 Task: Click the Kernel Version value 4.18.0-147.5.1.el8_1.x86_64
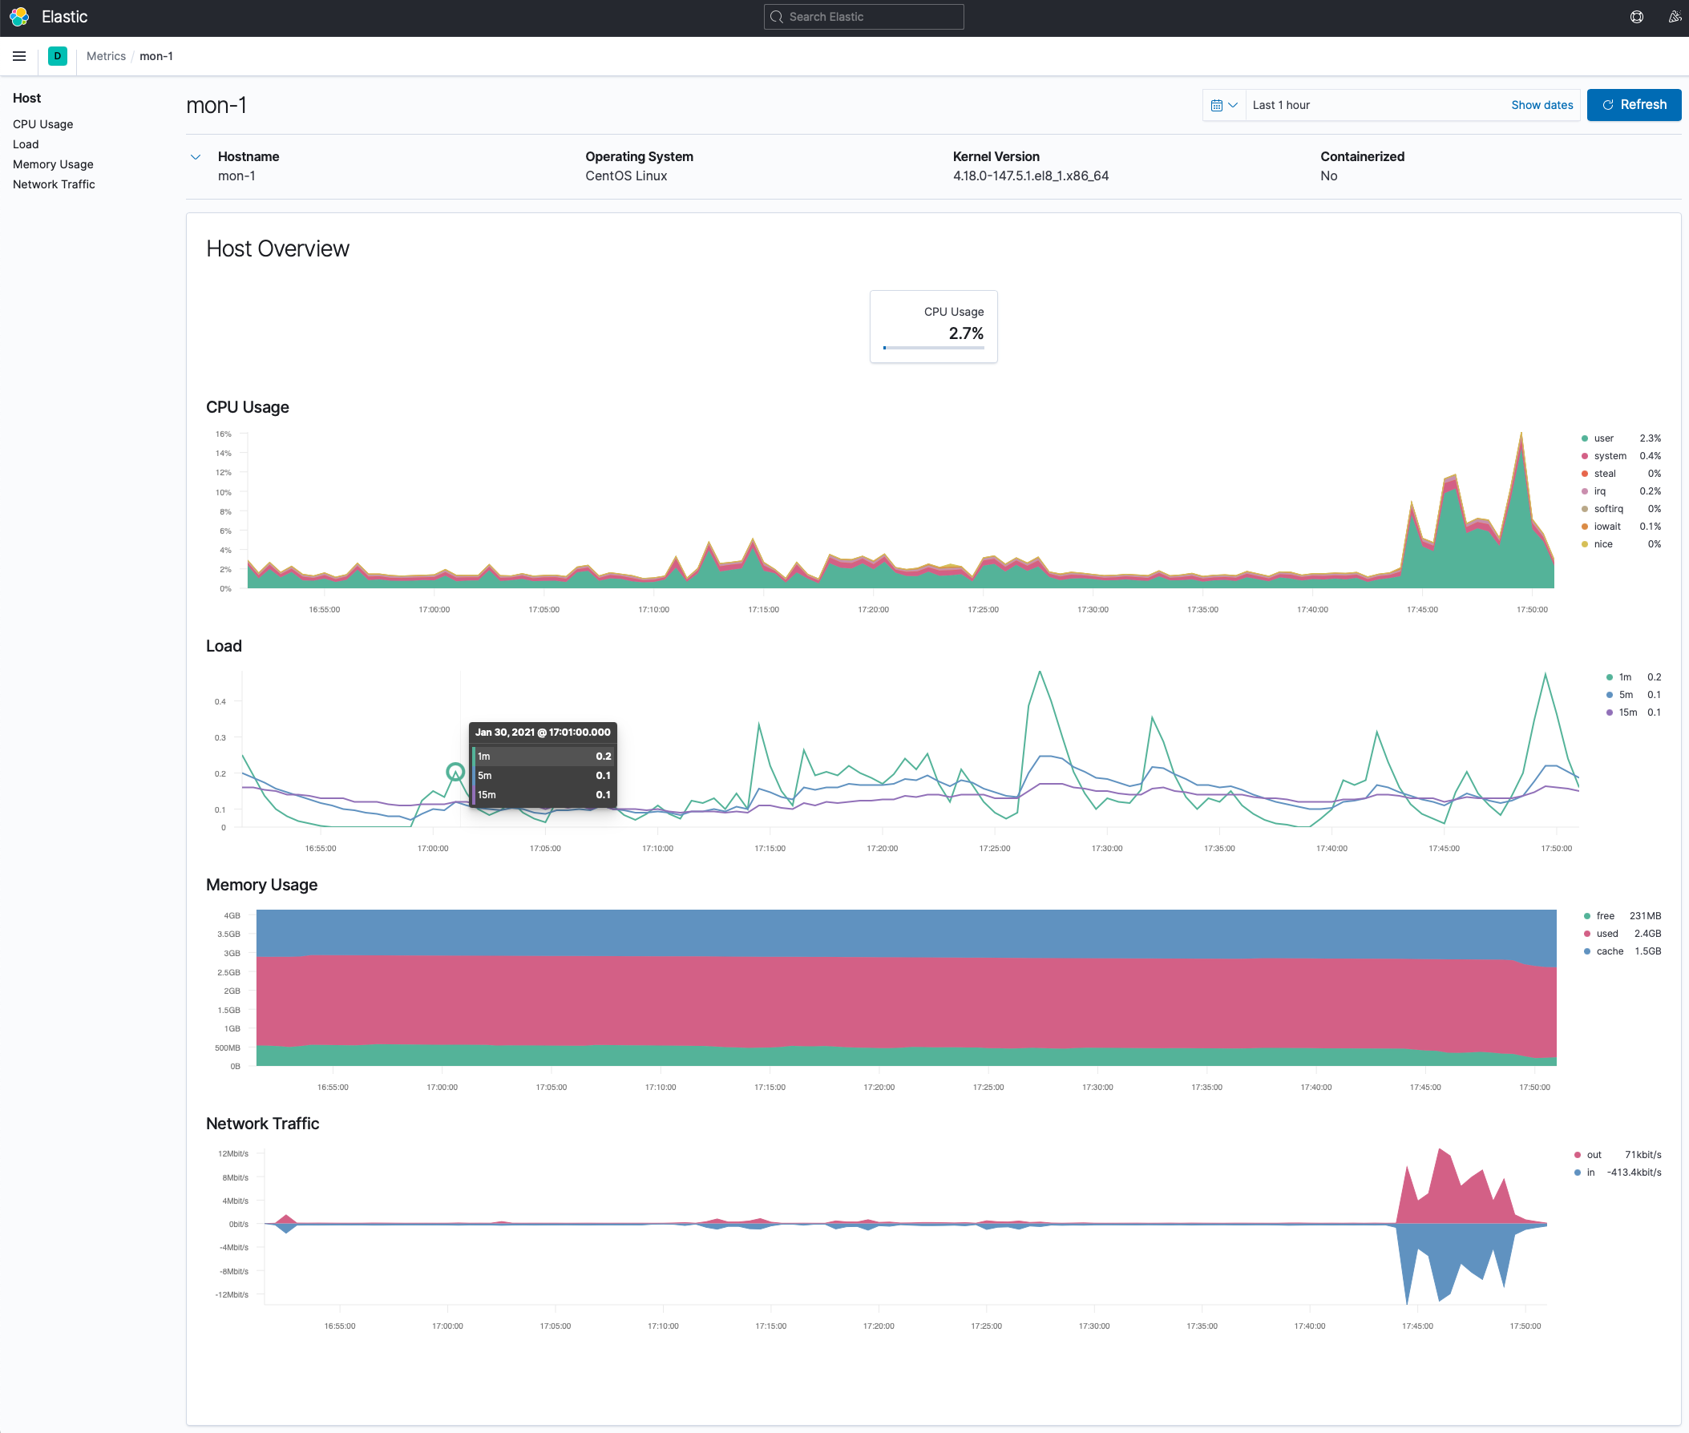(x=1030, y=176)
